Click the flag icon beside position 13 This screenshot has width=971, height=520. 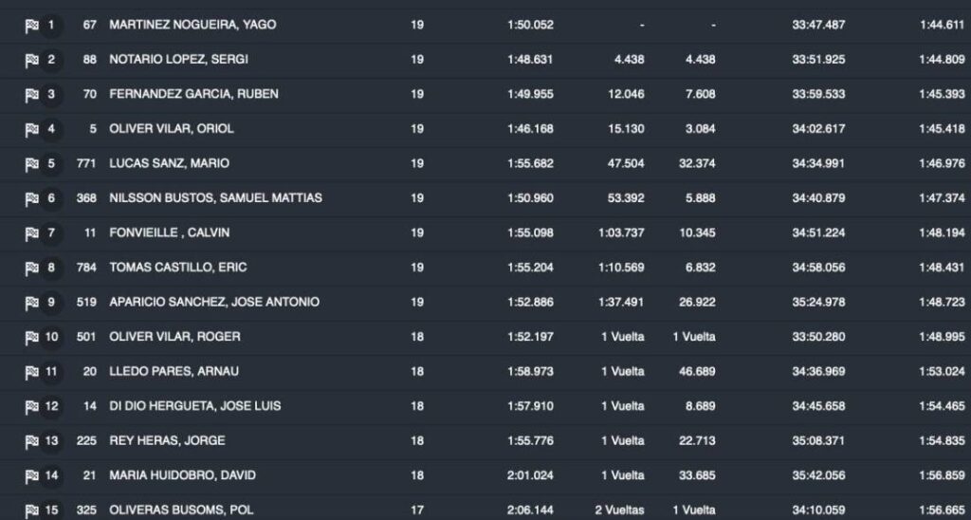click(x=31, y=440)
